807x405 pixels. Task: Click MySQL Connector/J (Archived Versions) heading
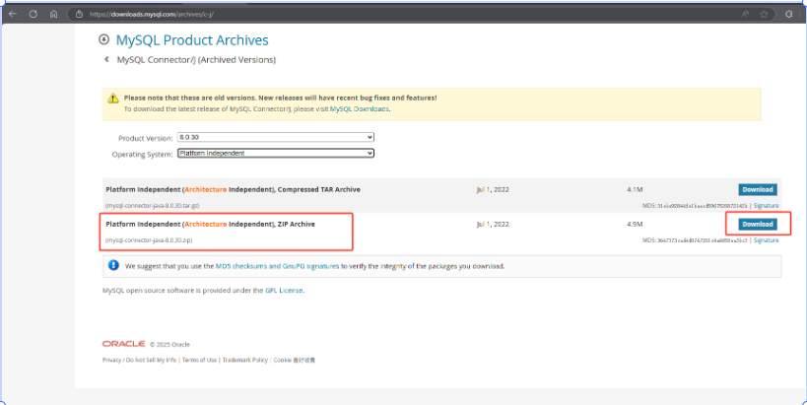[x=197, y=60]
